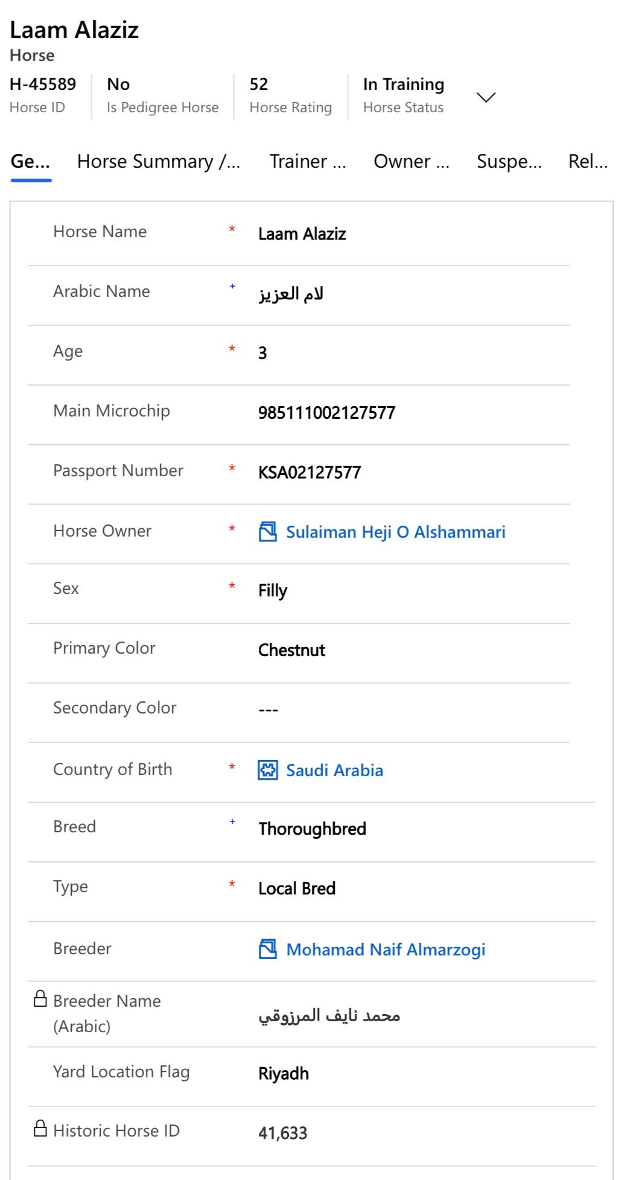Switch to the Horse Summary tab
This screenshot has height=1180, width=625.
[x=159, y=162]
